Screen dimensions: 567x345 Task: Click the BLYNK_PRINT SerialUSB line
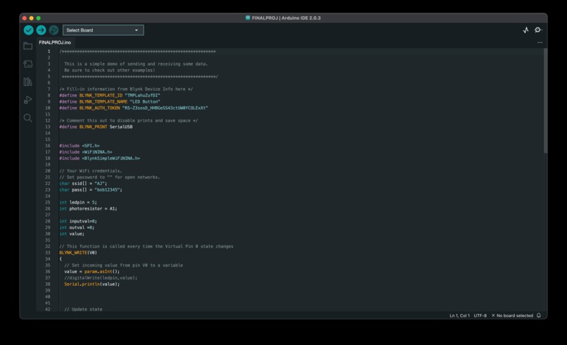point(96,127)
